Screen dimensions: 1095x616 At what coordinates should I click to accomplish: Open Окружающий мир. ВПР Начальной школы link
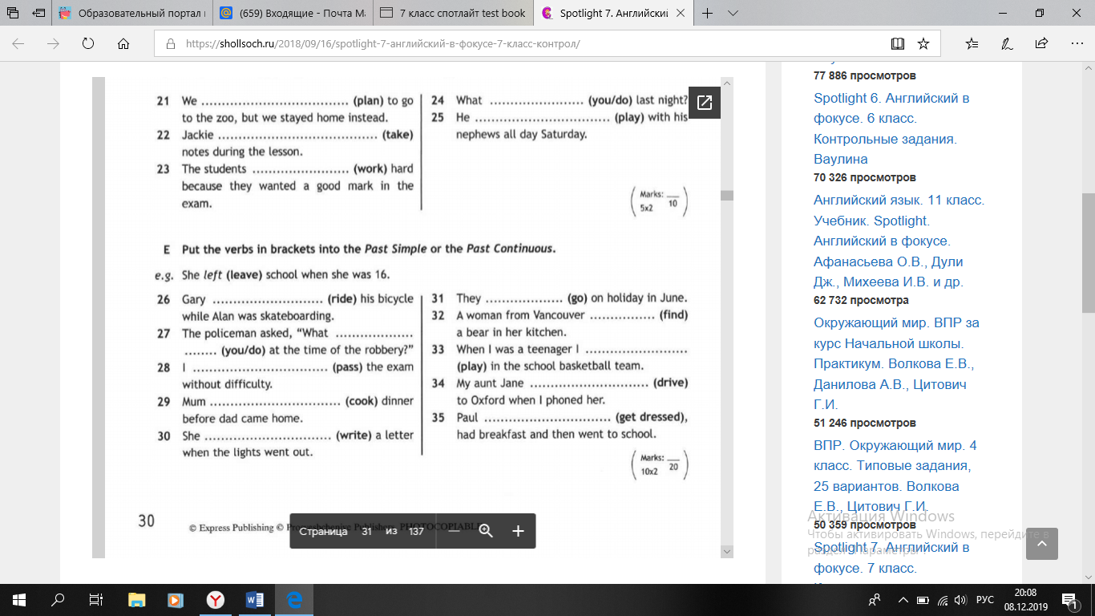896,364
